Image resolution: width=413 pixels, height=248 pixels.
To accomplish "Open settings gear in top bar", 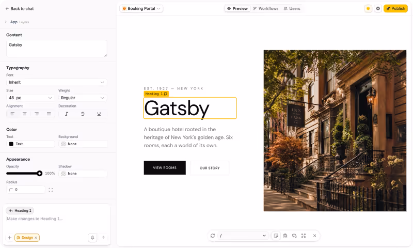I will 378,8.
